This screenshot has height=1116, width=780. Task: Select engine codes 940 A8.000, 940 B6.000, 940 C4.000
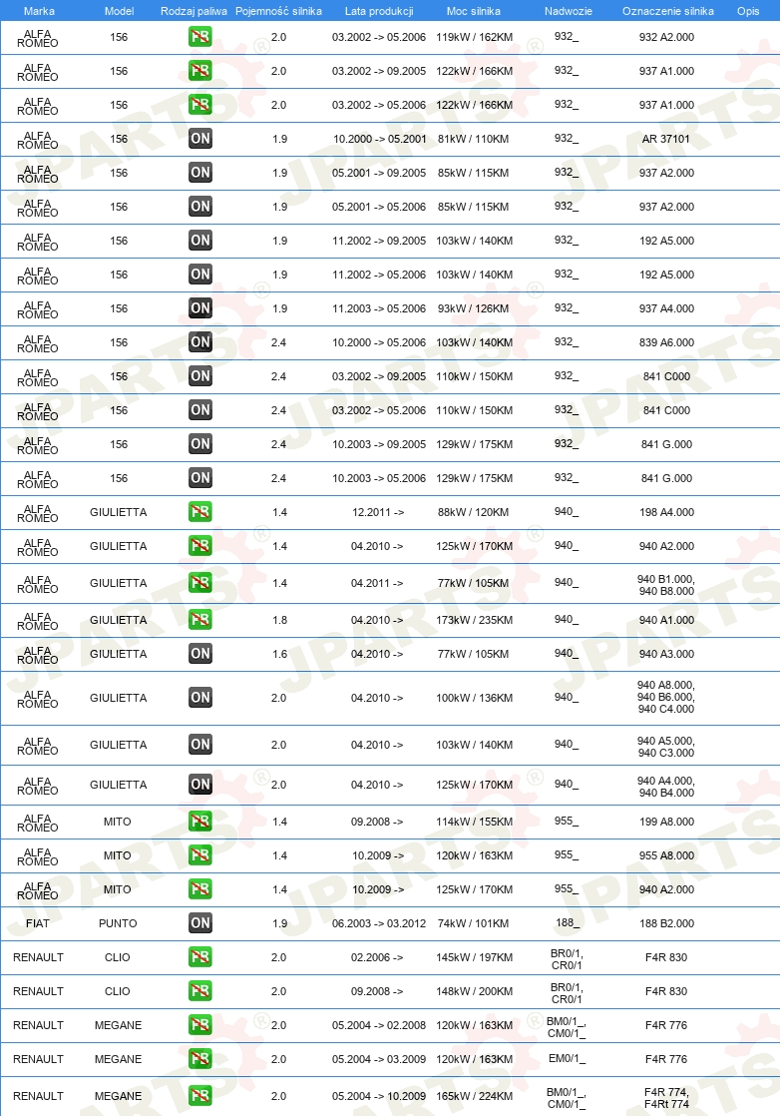click(666, 698)
